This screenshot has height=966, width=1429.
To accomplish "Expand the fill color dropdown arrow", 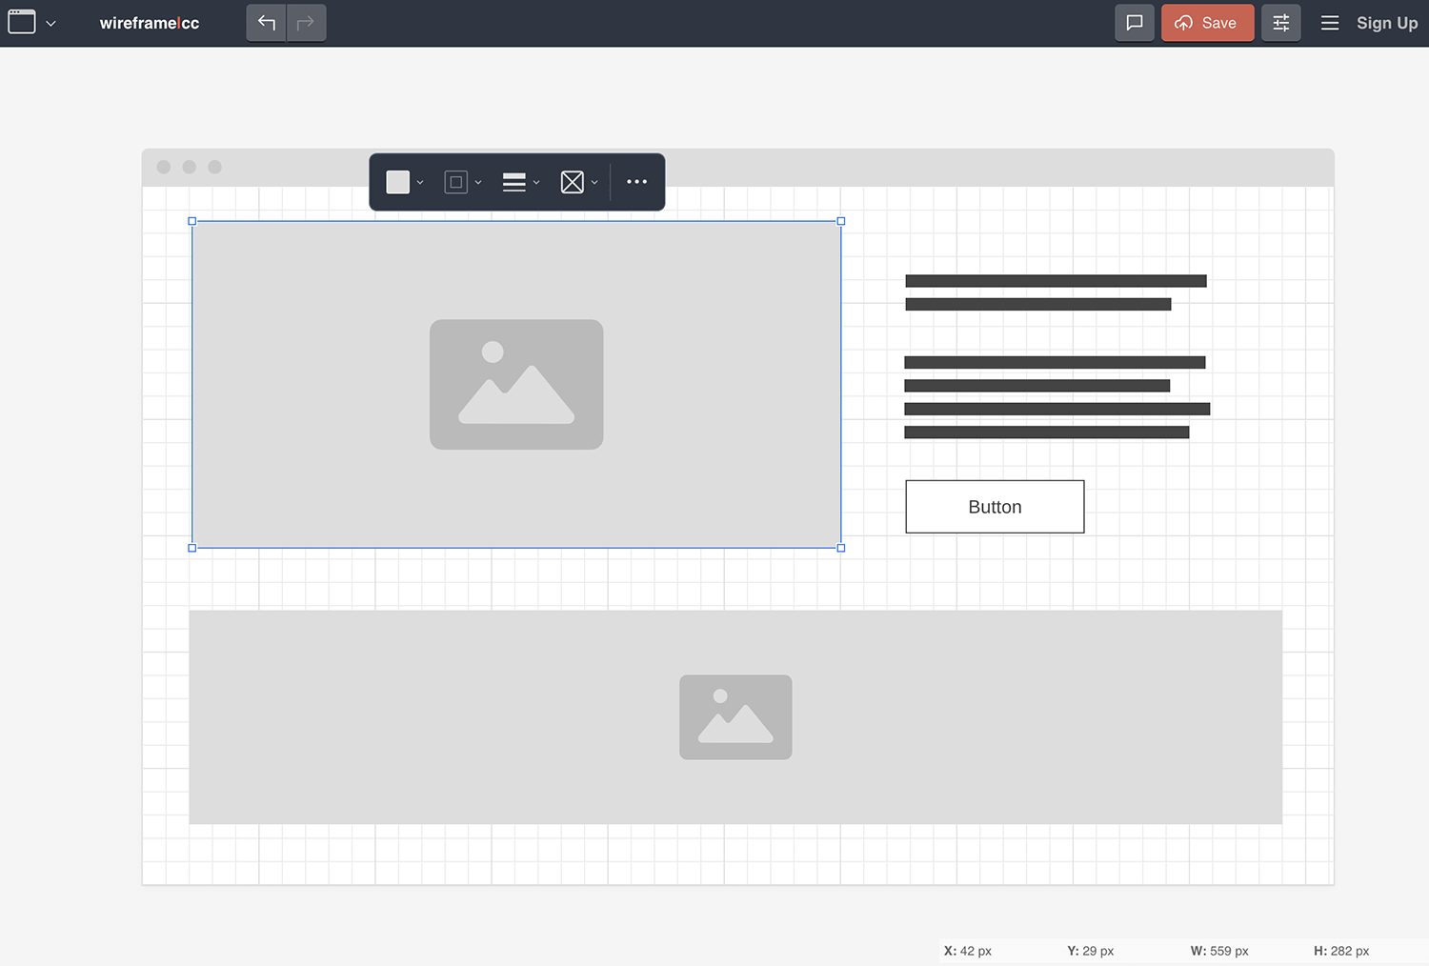I will [x=420, y=183].
